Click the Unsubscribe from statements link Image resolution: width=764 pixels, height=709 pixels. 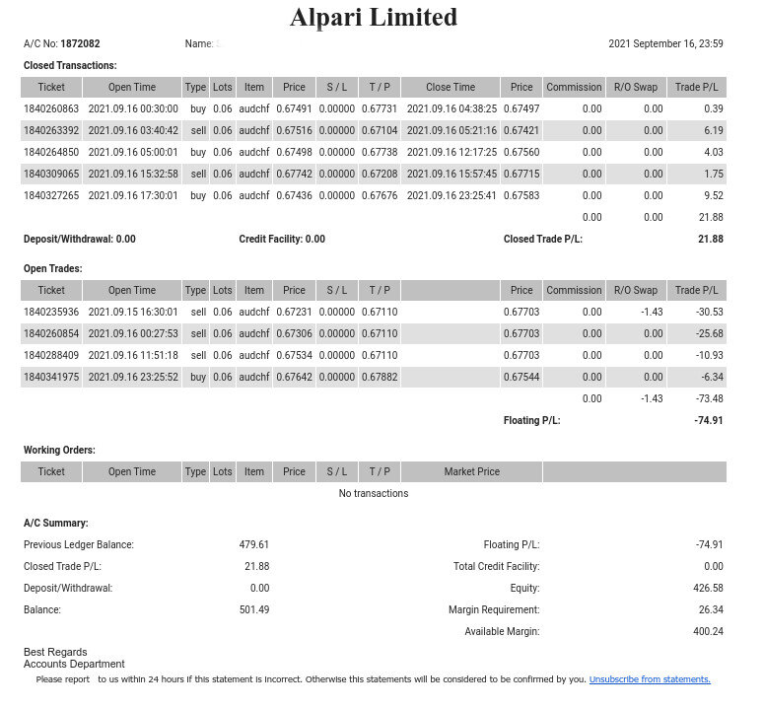click(650, 679)
